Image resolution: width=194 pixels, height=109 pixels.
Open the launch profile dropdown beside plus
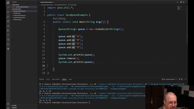pos(177,79)
